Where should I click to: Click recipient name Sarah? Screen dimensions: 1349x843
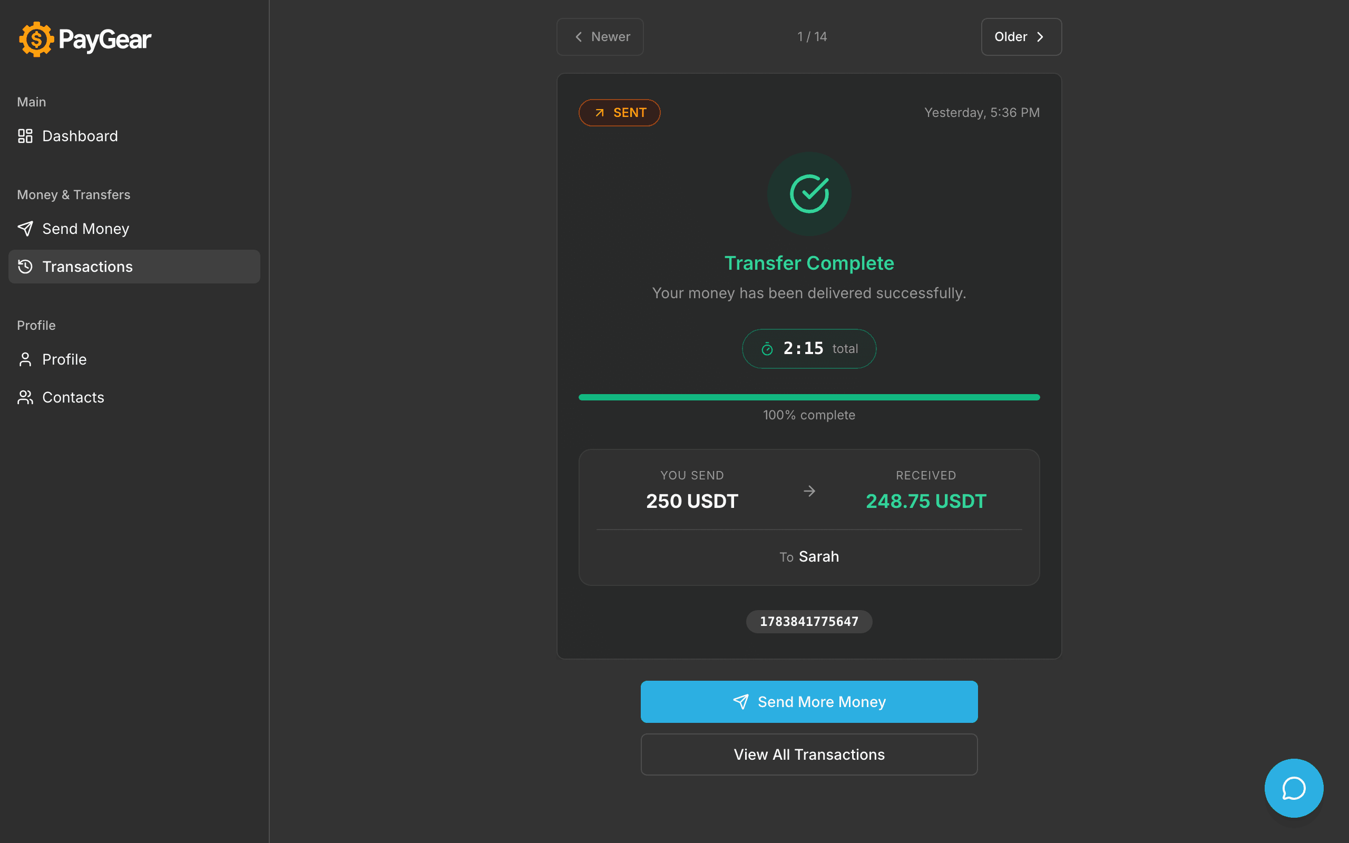[819, 556]
